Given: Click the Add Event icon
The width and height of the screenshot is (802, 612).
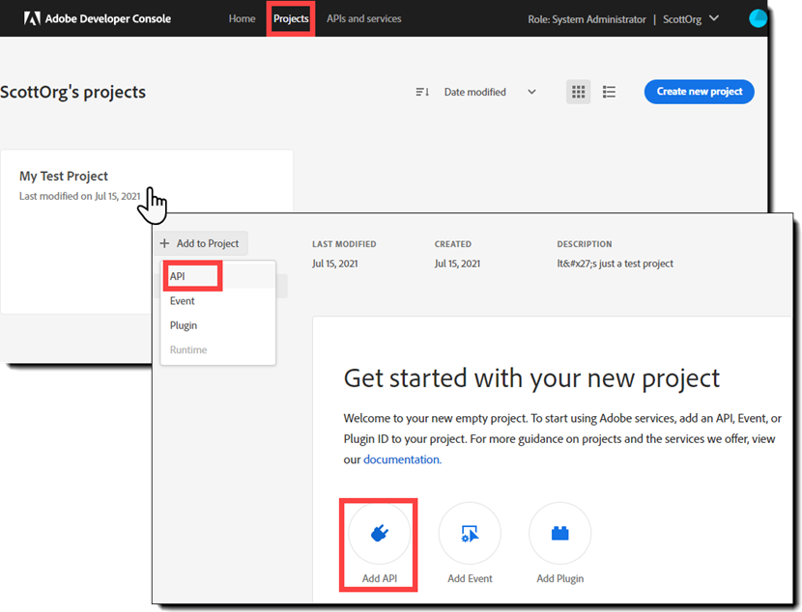Looking at the screenshot, I should coord(470,534).
